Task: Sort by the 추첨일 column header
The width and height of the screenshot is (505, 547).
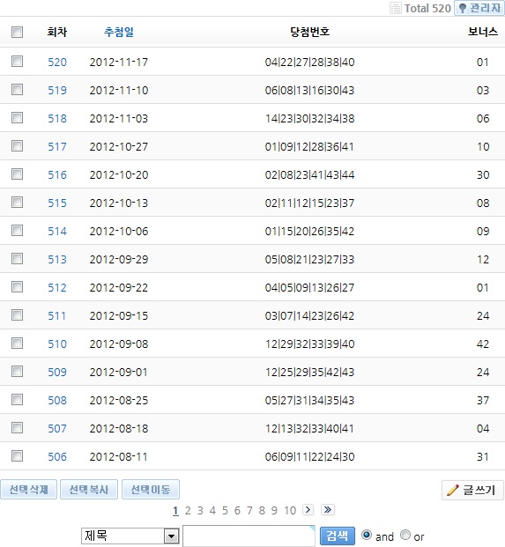Action: coord(119,32)
